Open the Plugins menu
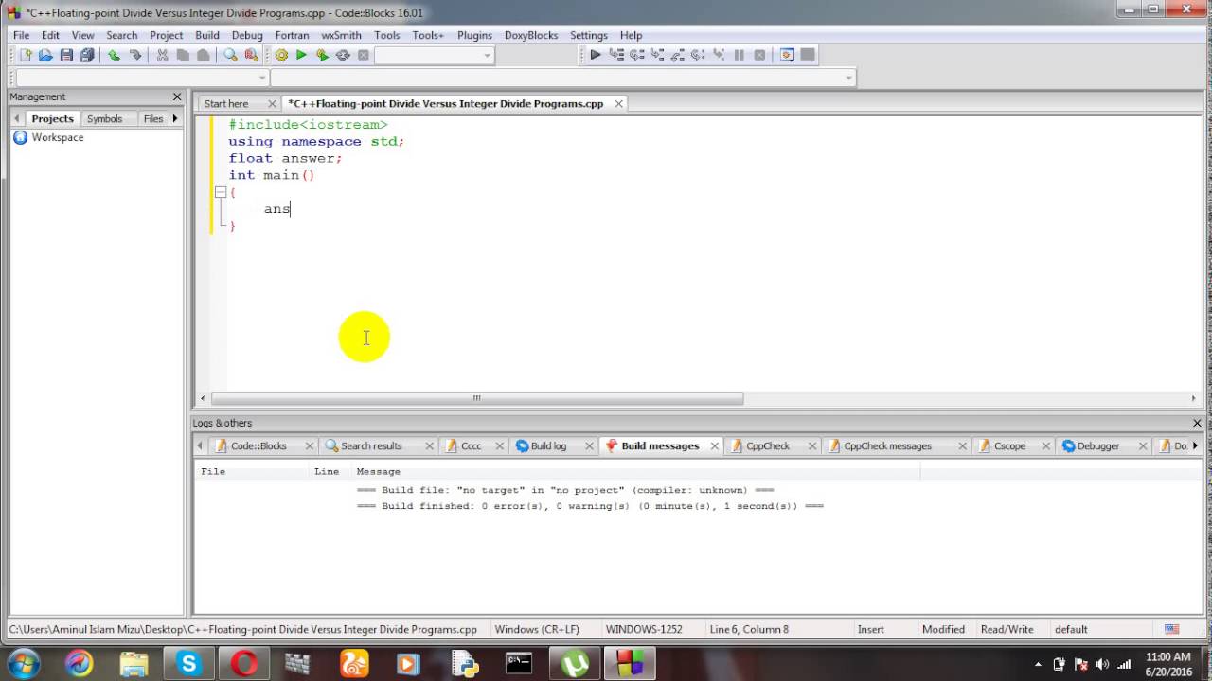 (474, 35)
